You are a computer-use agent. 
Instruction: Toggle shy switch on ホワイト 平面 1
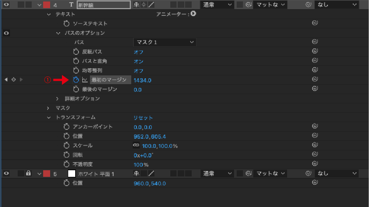point(136,174)
